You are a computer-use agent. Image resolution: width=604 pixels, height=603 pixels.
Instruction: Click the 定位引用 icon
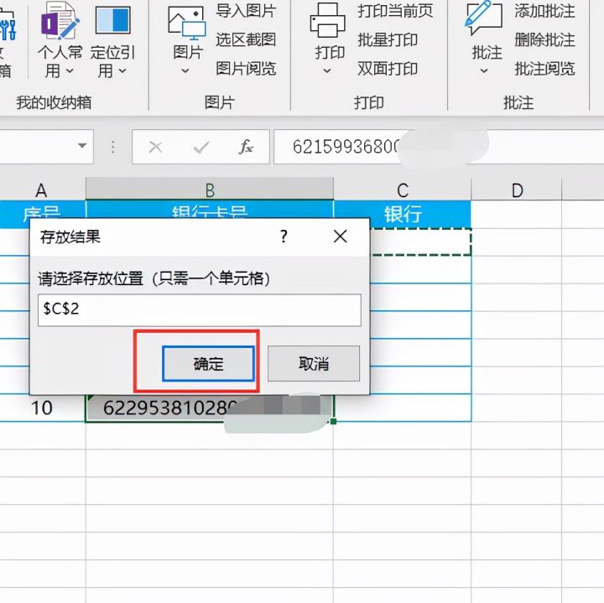[113, 20]
